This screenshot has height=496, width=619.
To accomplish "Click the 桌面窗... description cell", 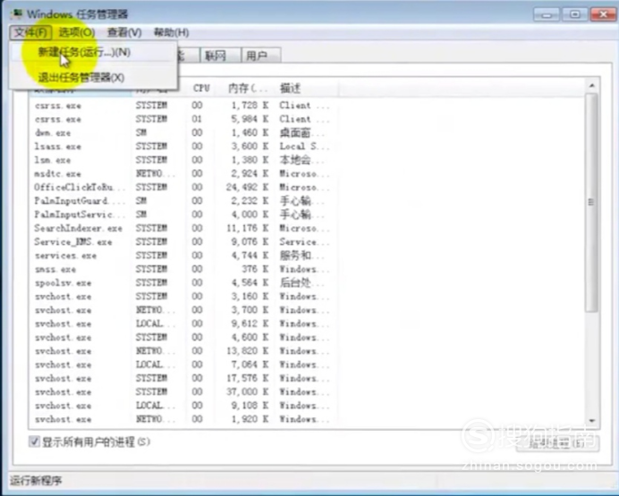I will (301, 132).
